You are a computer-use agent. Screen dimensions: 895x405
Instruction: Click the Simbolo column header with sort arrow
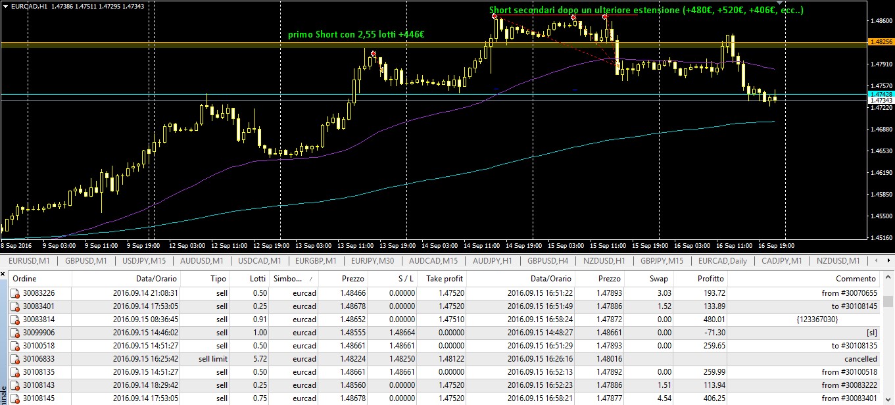293,279
